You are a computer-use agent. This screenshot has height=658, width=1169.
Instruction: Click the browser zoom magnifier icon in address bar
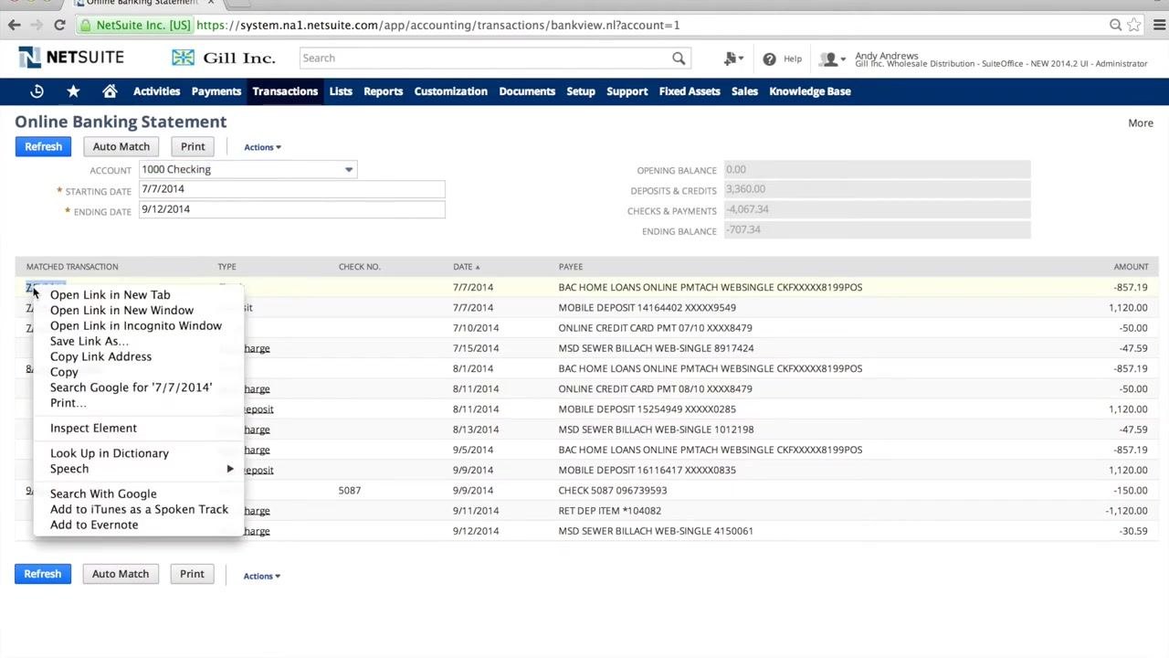pyautogui.click(x=1115, y=25)
